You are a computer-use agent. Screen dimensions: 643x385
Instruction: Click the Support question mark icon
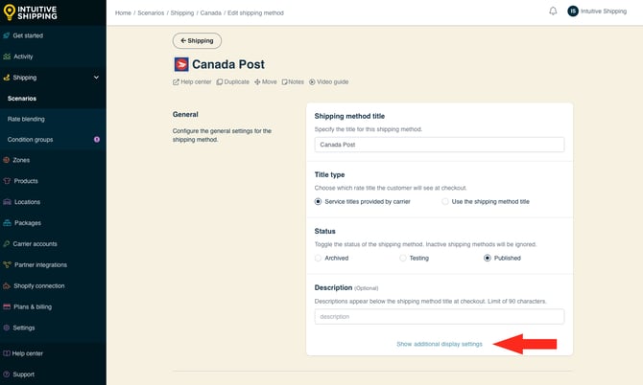[x=6, y=374]
